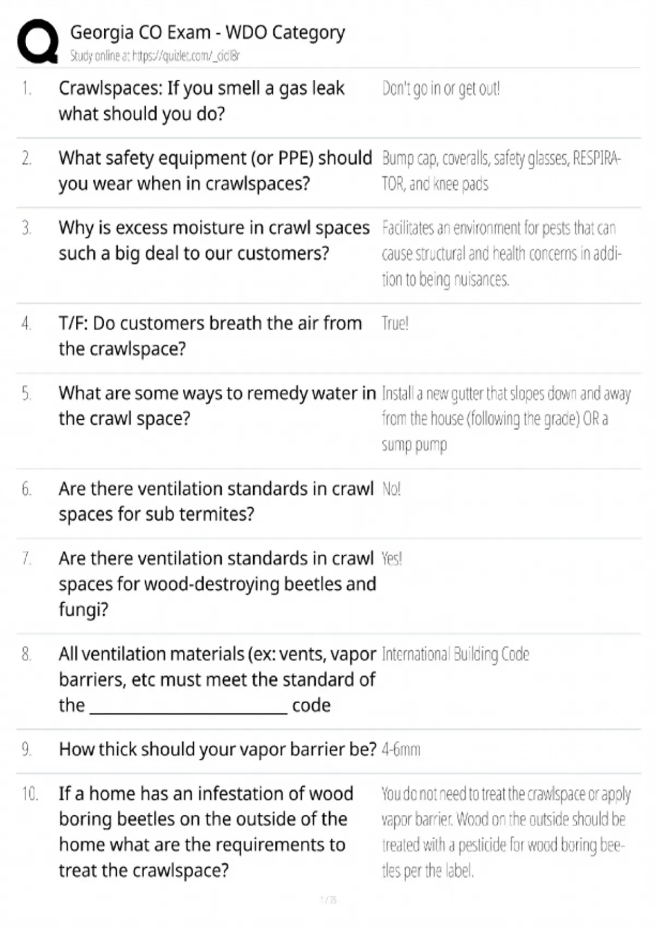This screenshot has width=655, height=929.
Task: Select question 6 about sub termites ventilation
Action: point(216,501)
